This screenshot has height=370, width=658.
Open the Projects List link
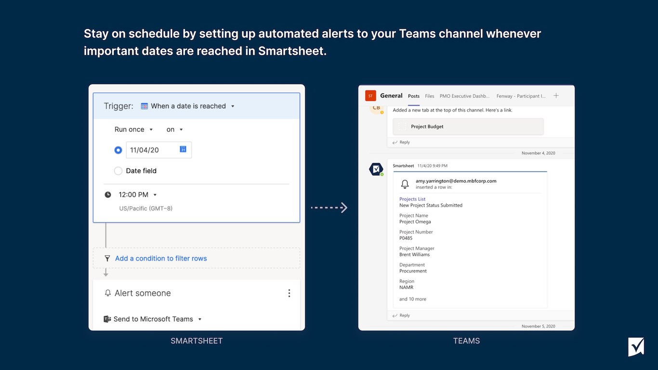click(412, 199)
